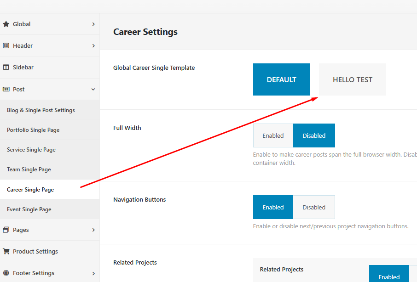Disable the Navigation Buttons option
This screenshot has height=282, width=417.
click(x=314, y=207)
